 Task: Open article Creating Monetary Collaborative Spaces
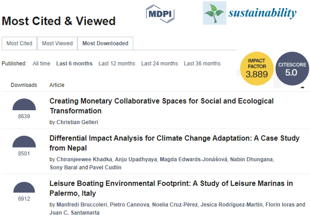(x=161, y=106)
